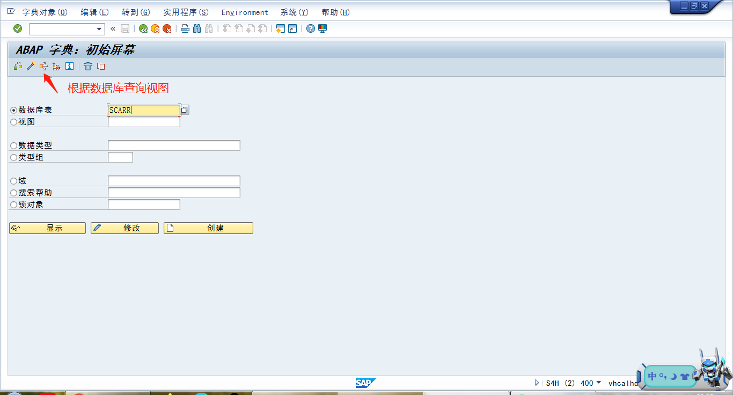Open a new GUI window via toolbar icon
The width and height of the screenshot is (733, 395).
point(281,29)
